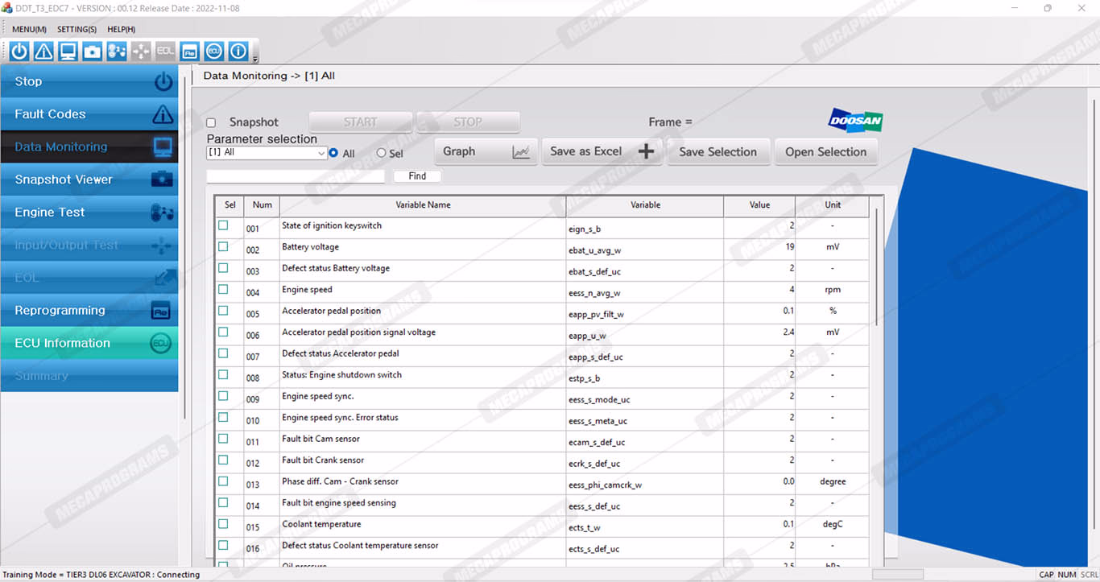Check the box for Battery voltage row
Image resolution: width=1100 pixels, height=582 pixels.
pos(223,247)
